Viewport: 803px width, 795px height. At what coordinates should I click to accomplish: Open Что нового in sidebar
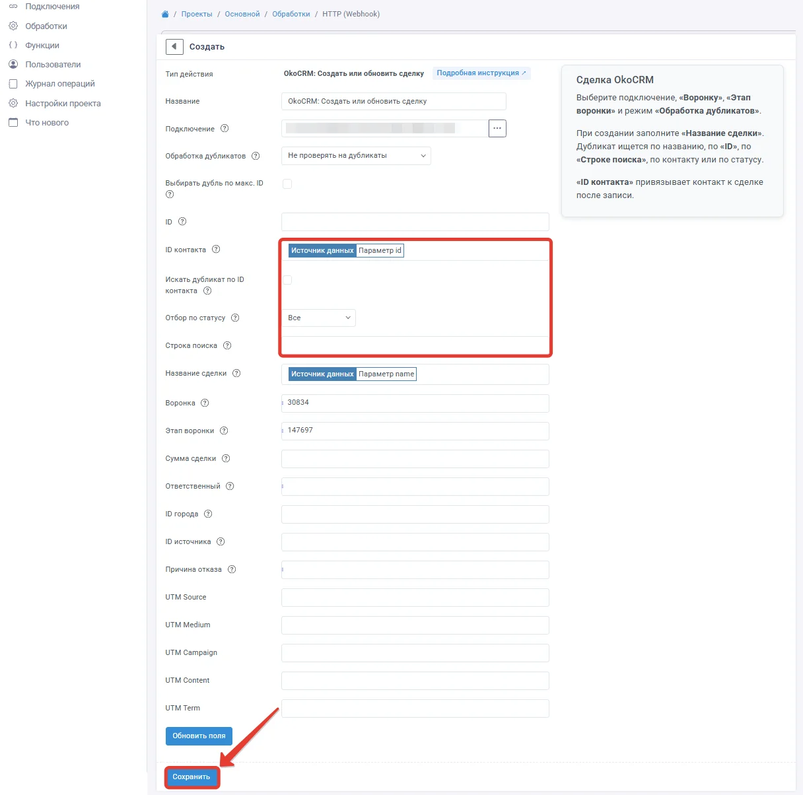click(46, 123)
